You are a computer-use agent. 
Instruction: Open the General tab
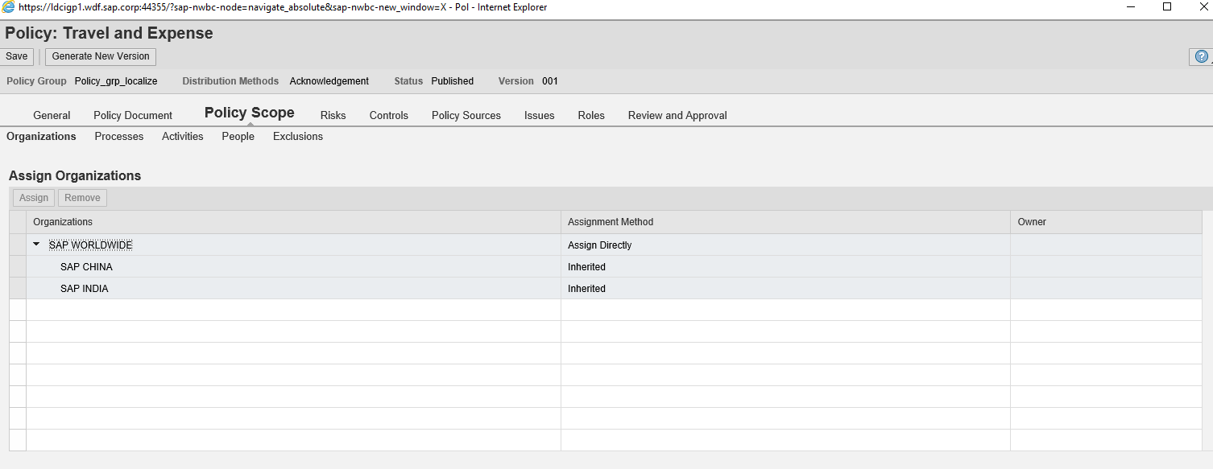(52, 115)
